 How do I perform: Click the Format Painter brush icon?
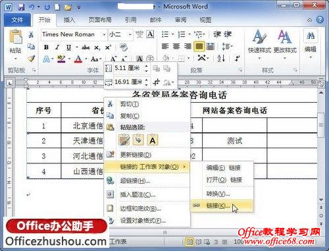click(x=32, y=59)
